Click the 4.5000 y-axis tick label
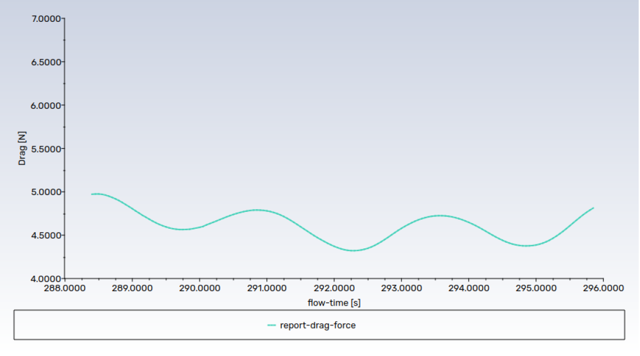 (46, 235)
